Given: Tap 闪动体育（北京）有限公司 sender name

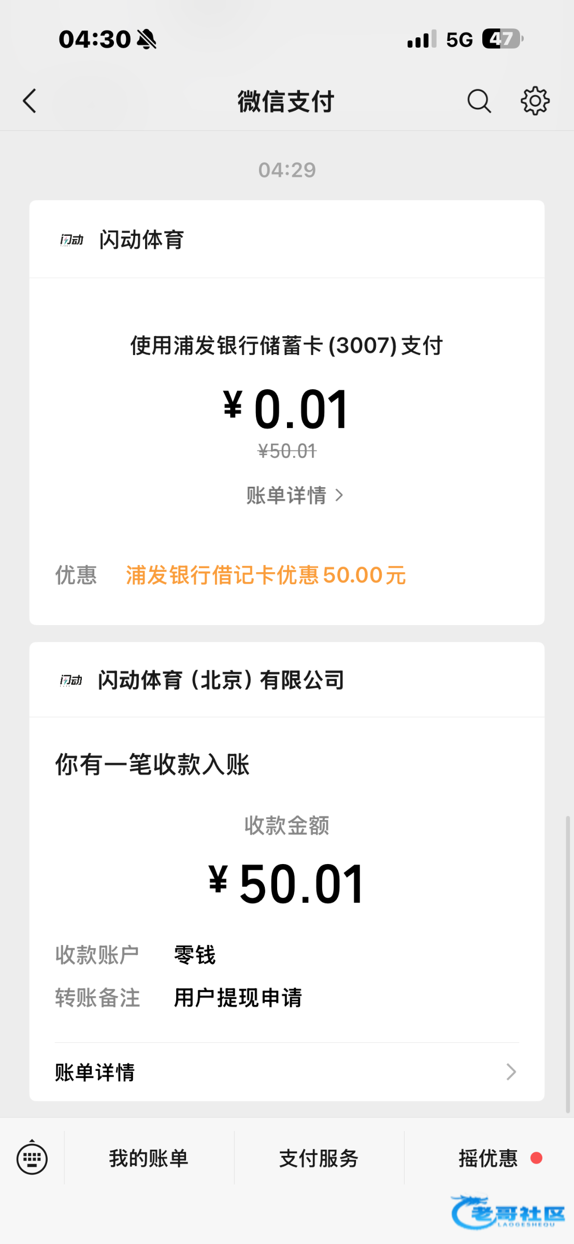Looking at the screenshot, I should (x=221, y=680).
